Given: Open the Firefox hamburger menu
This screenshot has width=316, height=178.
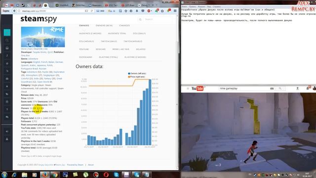Looking at the screenshot, I should [x=175, y=11].
